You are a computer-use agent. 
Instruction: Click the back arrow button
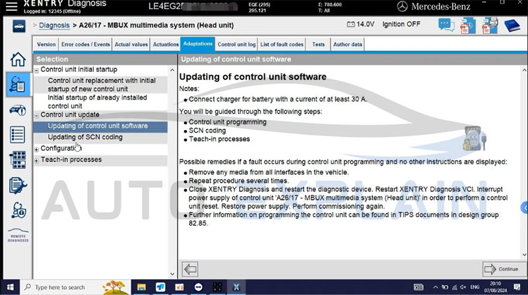pyautogui.click(x=190, y=269)
